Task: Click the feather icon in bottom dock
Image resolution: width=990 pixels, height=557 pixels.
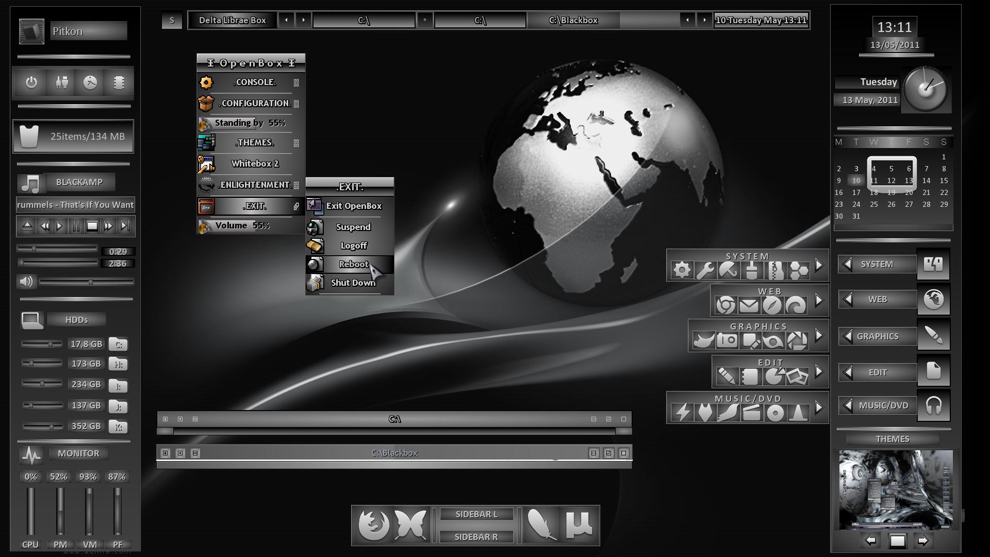Action: [542, 525]
